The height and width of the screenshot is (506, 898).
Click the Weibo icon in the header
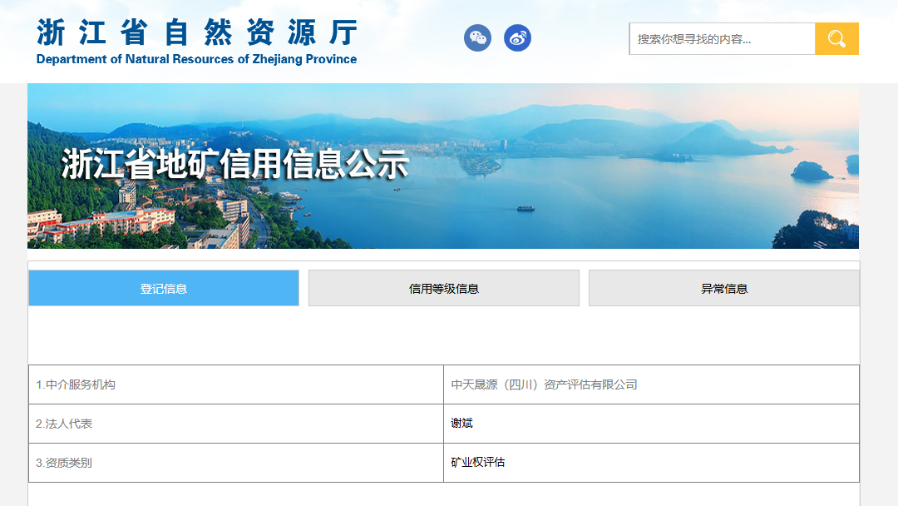[517, 37]
